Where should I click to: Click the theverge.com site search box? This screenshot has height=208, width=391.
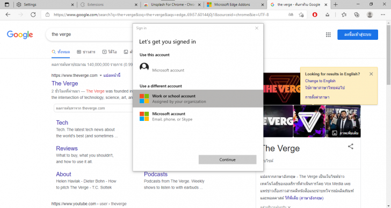pyautogui.click(x=93, y=108)
